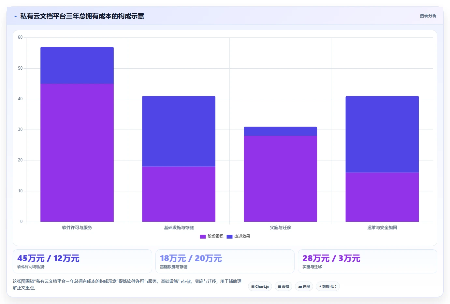
Task: Click the y-axis tick value 20
Action: (x=20, y=160)
